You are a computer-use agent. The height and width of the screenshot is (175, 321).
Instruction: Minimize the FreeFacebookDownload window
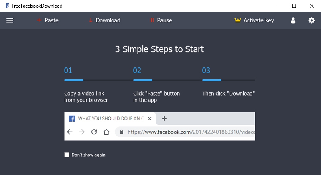(x=276, y=6)
